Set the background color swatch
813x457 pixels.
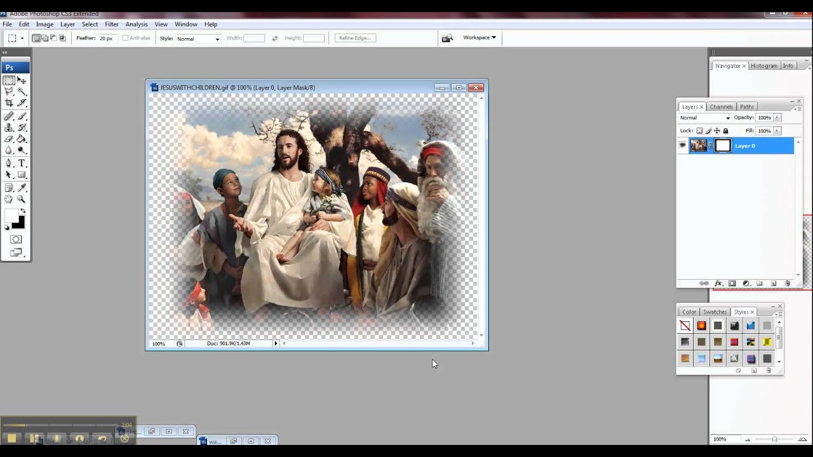pyautogui.click(x=20, y=223)
